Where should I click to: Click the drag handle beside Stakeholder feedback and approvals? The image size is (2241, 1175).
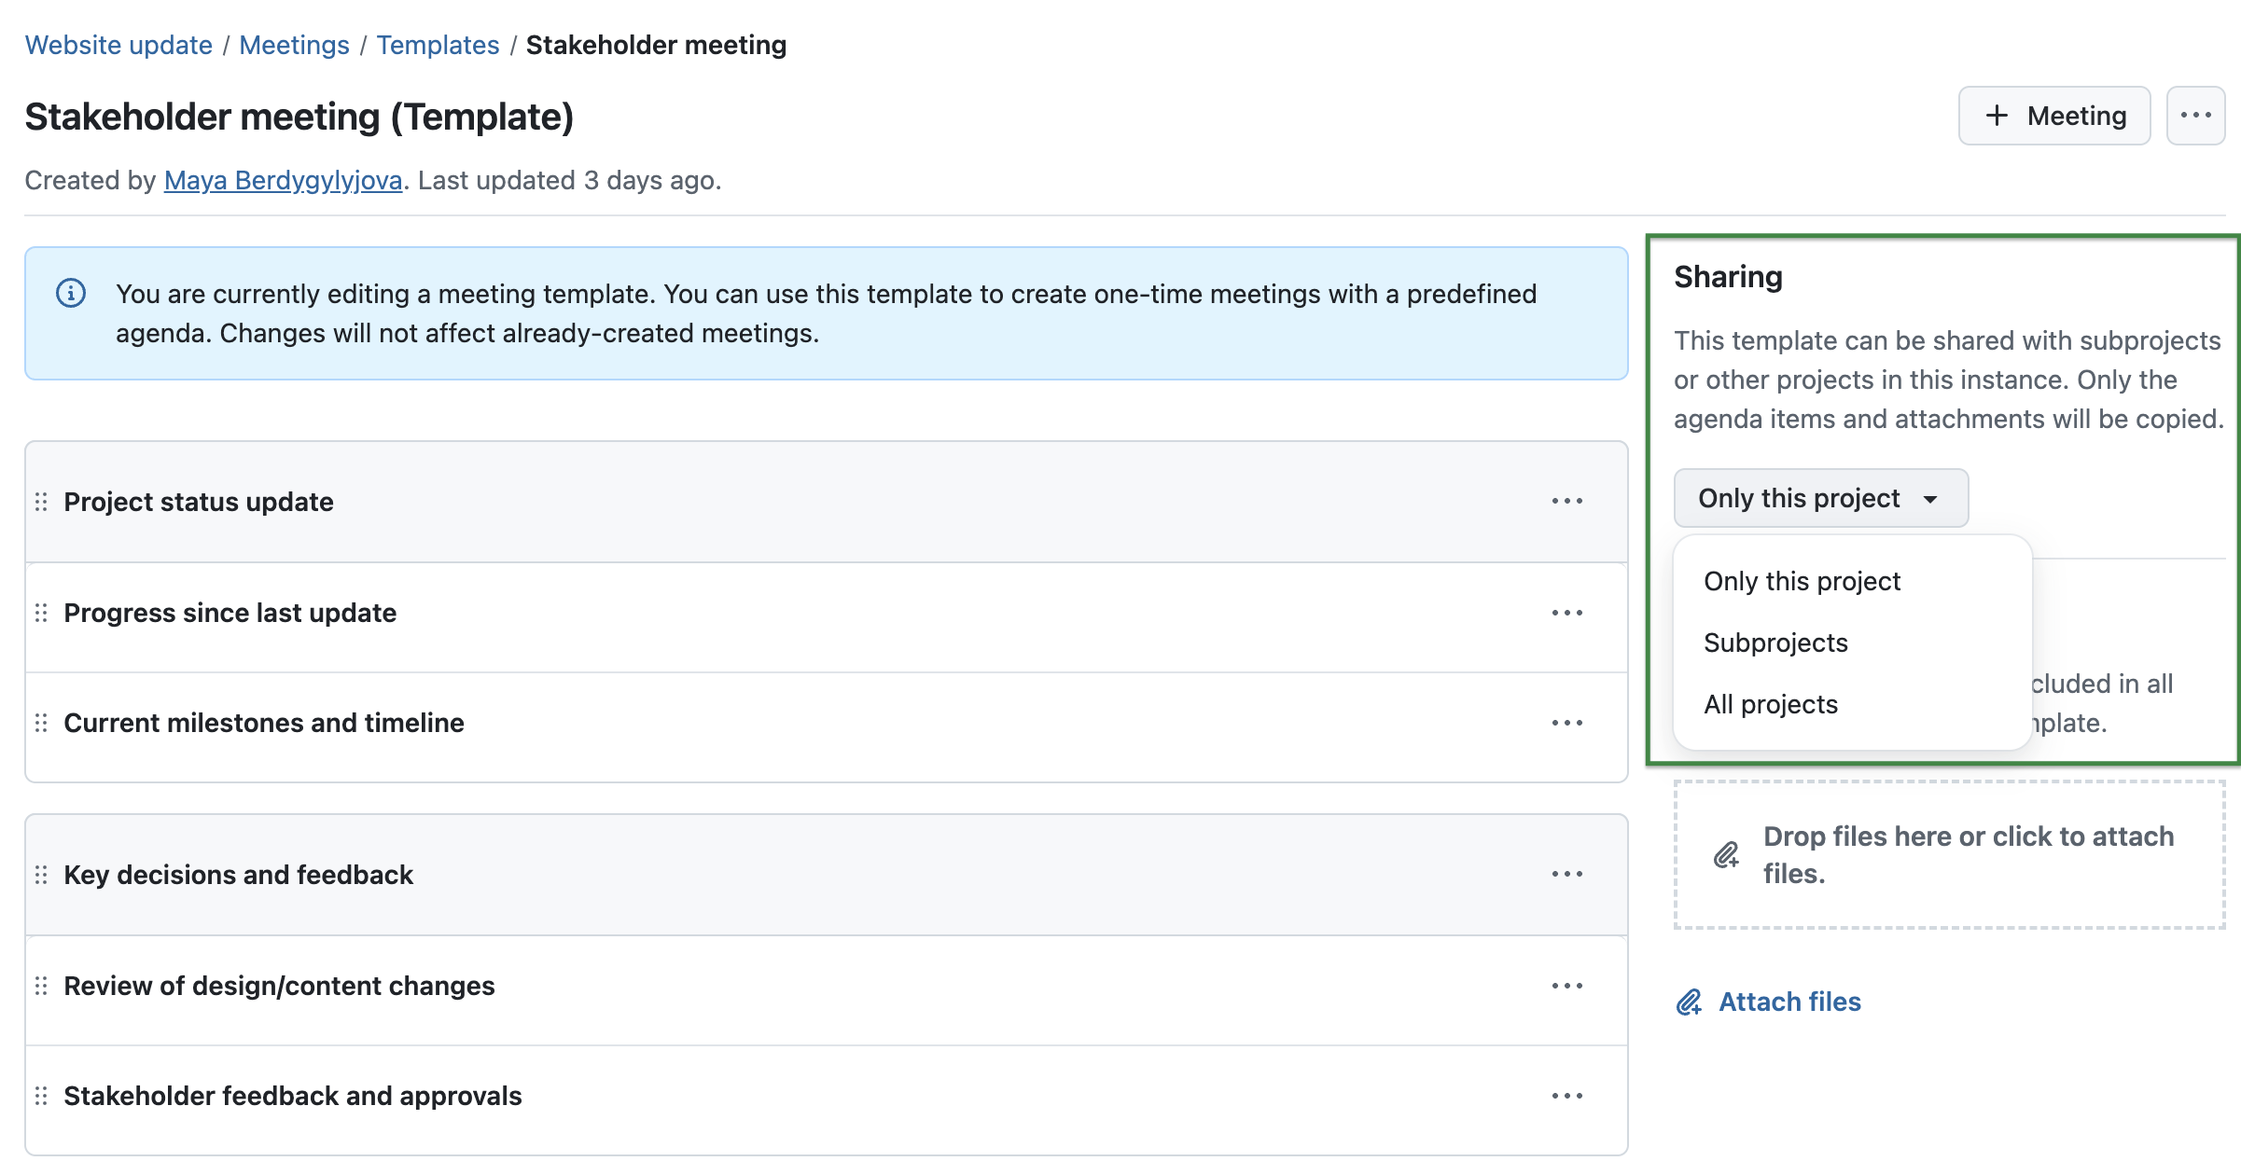tap(39, 1096)
